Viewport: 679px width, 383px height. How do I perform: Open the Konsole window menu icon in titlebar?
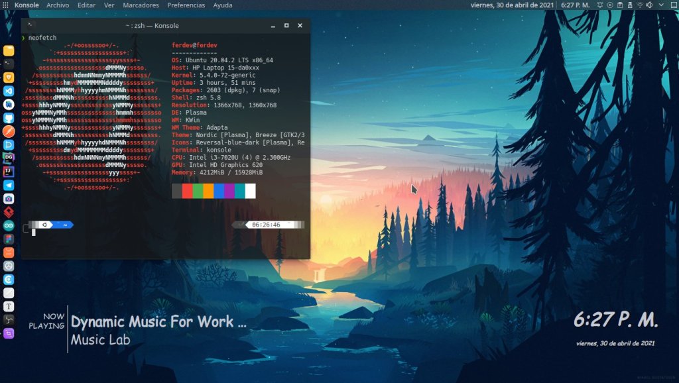point(30,25)
